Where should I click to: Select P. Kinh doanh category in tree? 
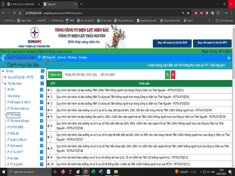[15, 146]
